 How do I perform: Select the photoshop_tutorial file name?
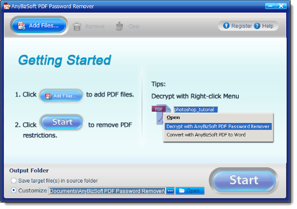point(195,110)
